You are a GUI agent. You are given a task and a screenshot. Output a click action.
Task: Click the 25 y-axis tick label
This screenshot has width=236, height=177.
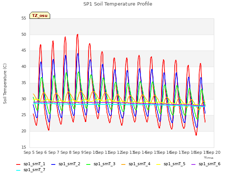(x=24, y=115)
